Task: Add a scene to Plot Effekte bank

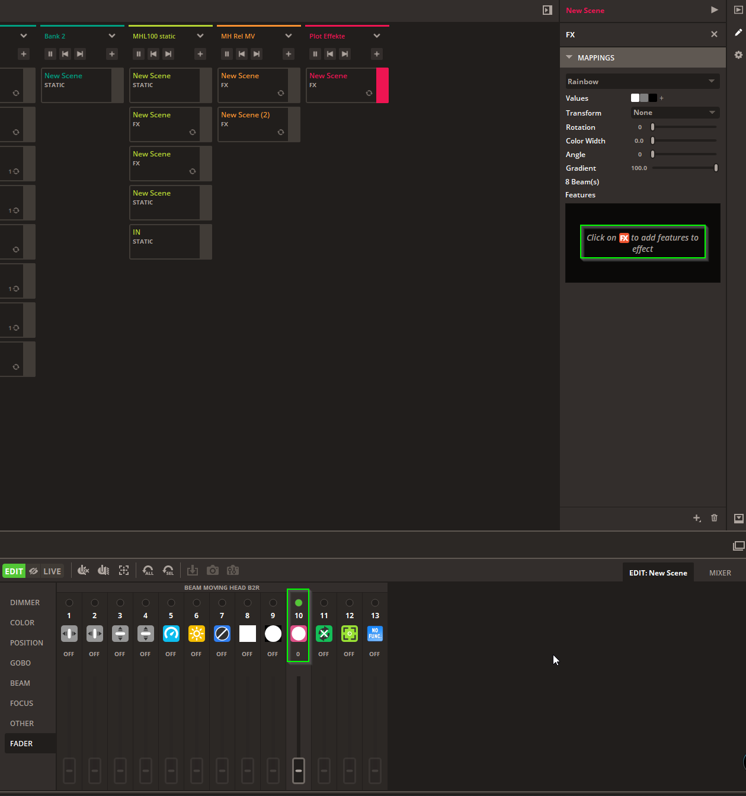Action: click(x=376, y=54)
